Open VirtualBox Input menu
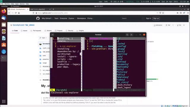This screenshot has width=190, height=107. [17, 4]
